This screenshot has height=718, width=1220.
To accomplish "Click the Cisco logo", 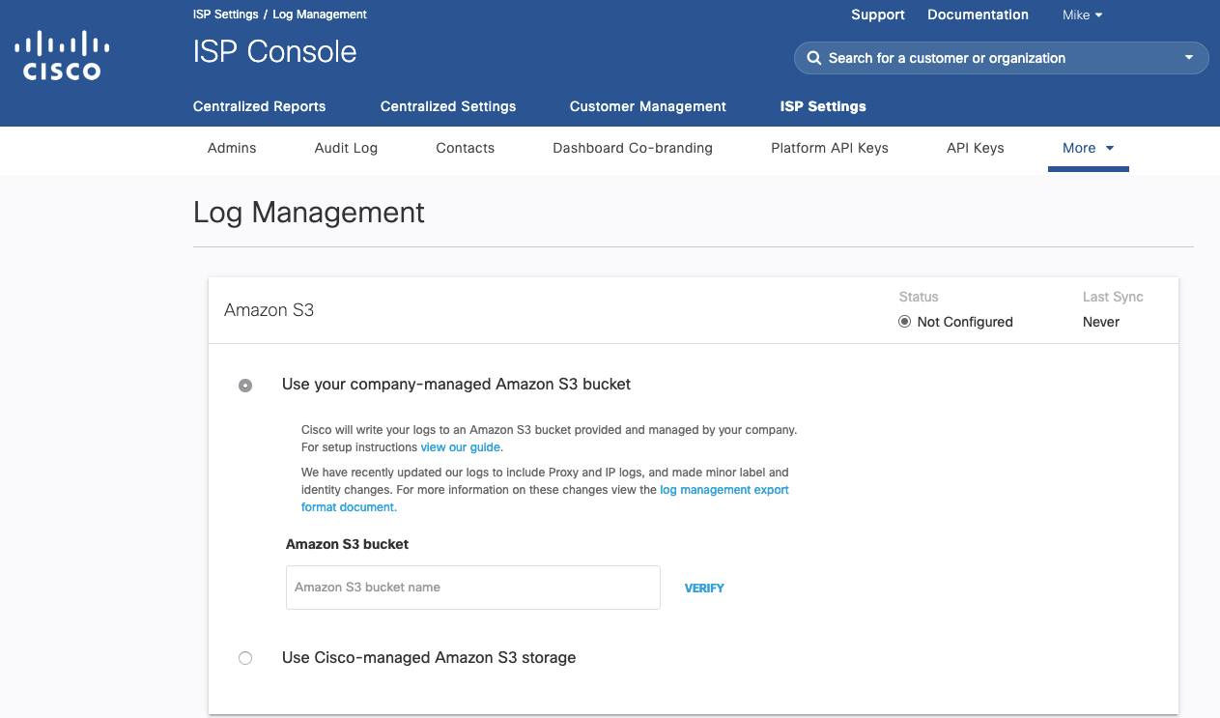I will pyautogui.click(x=62, y=55).
